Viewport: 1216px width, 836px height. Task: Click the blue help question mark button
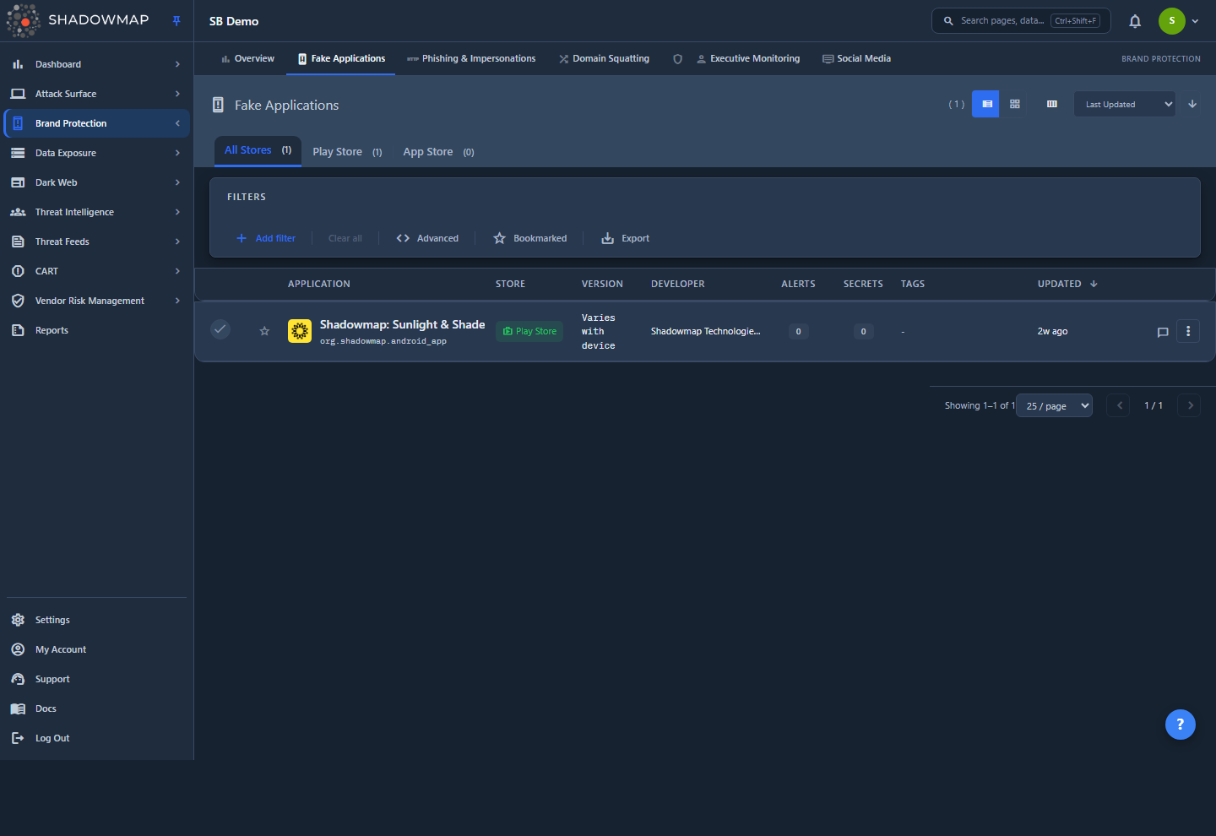(1181, 724)
